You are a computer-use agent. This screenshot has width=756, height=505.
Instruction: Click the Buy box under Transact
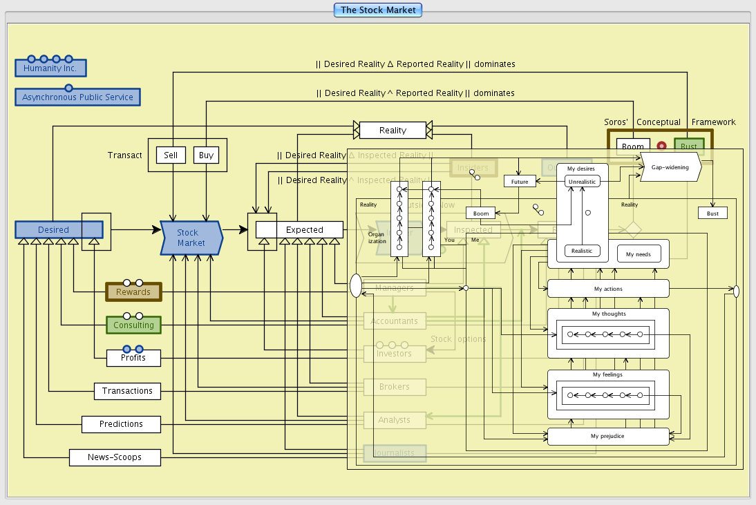[206, 155]
